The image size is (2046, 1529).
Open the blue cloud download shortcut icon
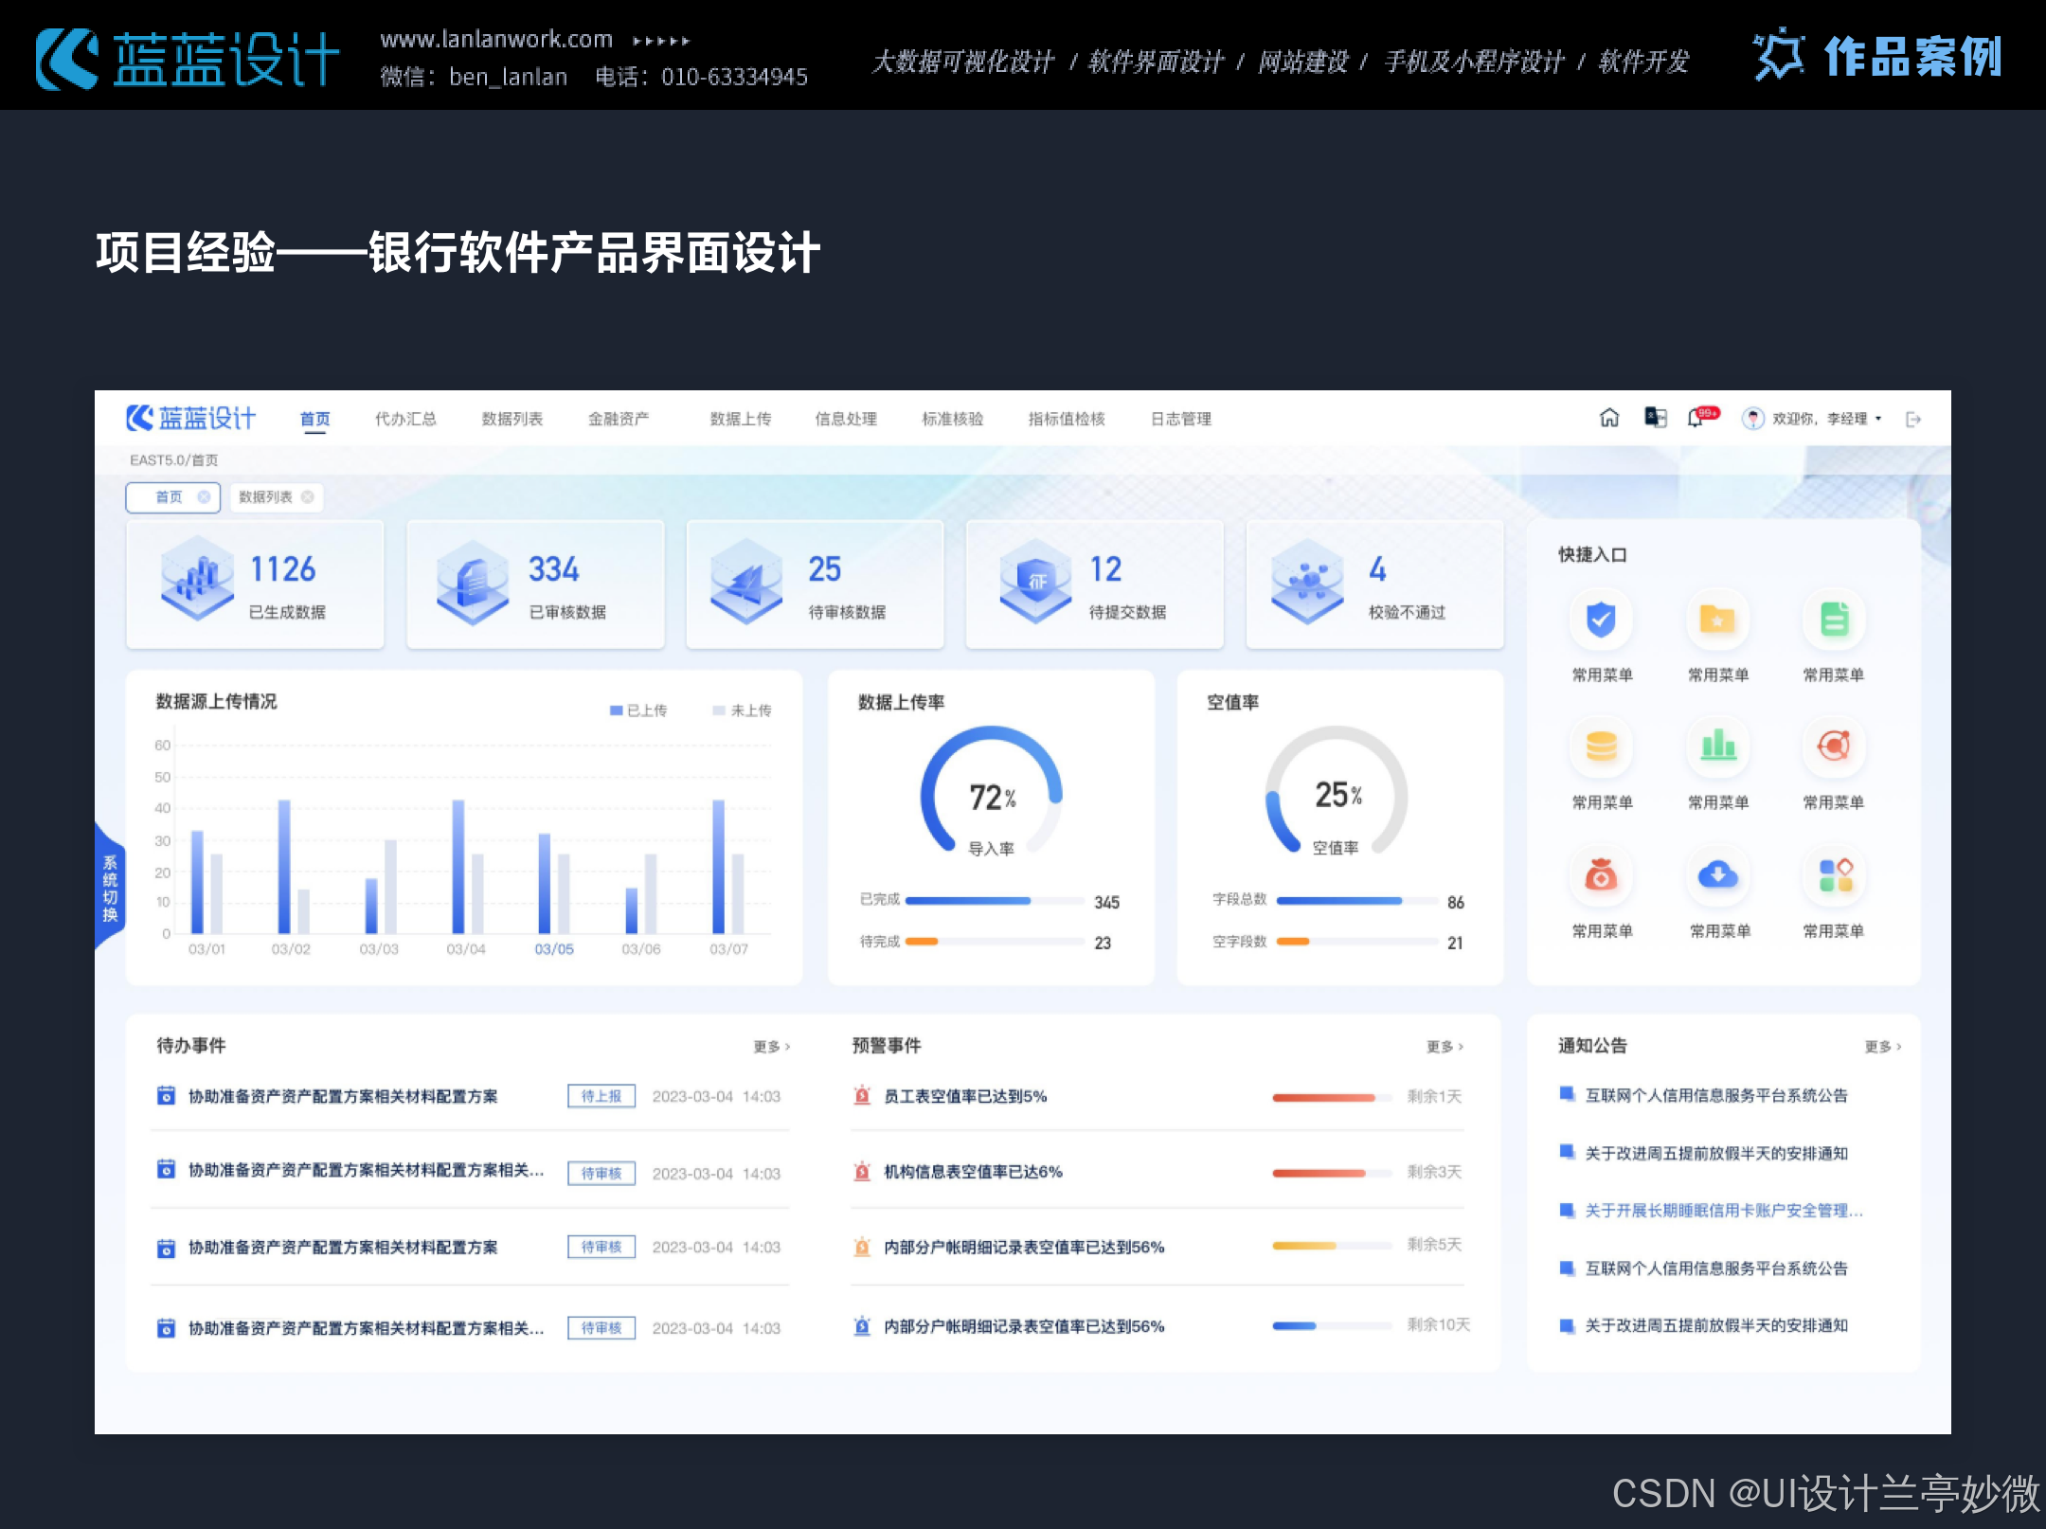pos(1716,874)
